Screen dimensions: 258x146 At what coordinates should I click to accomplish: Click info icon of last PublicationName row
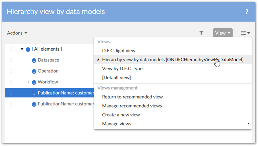[34, 104]
